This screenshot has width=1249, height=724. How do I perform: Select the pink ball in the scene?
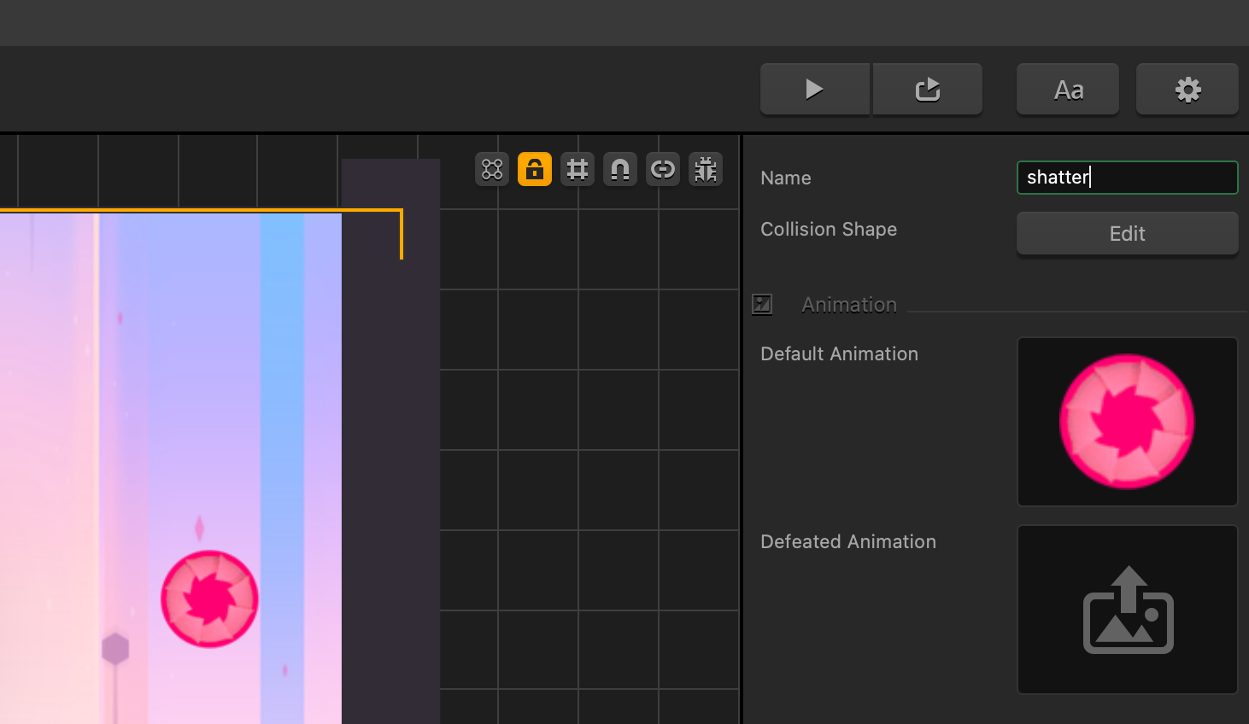(x=209, y=598)
